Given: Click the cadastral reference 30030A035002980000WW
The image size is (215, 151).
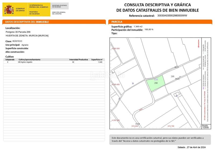Looking at the screenshot, I should click(172, 16).
